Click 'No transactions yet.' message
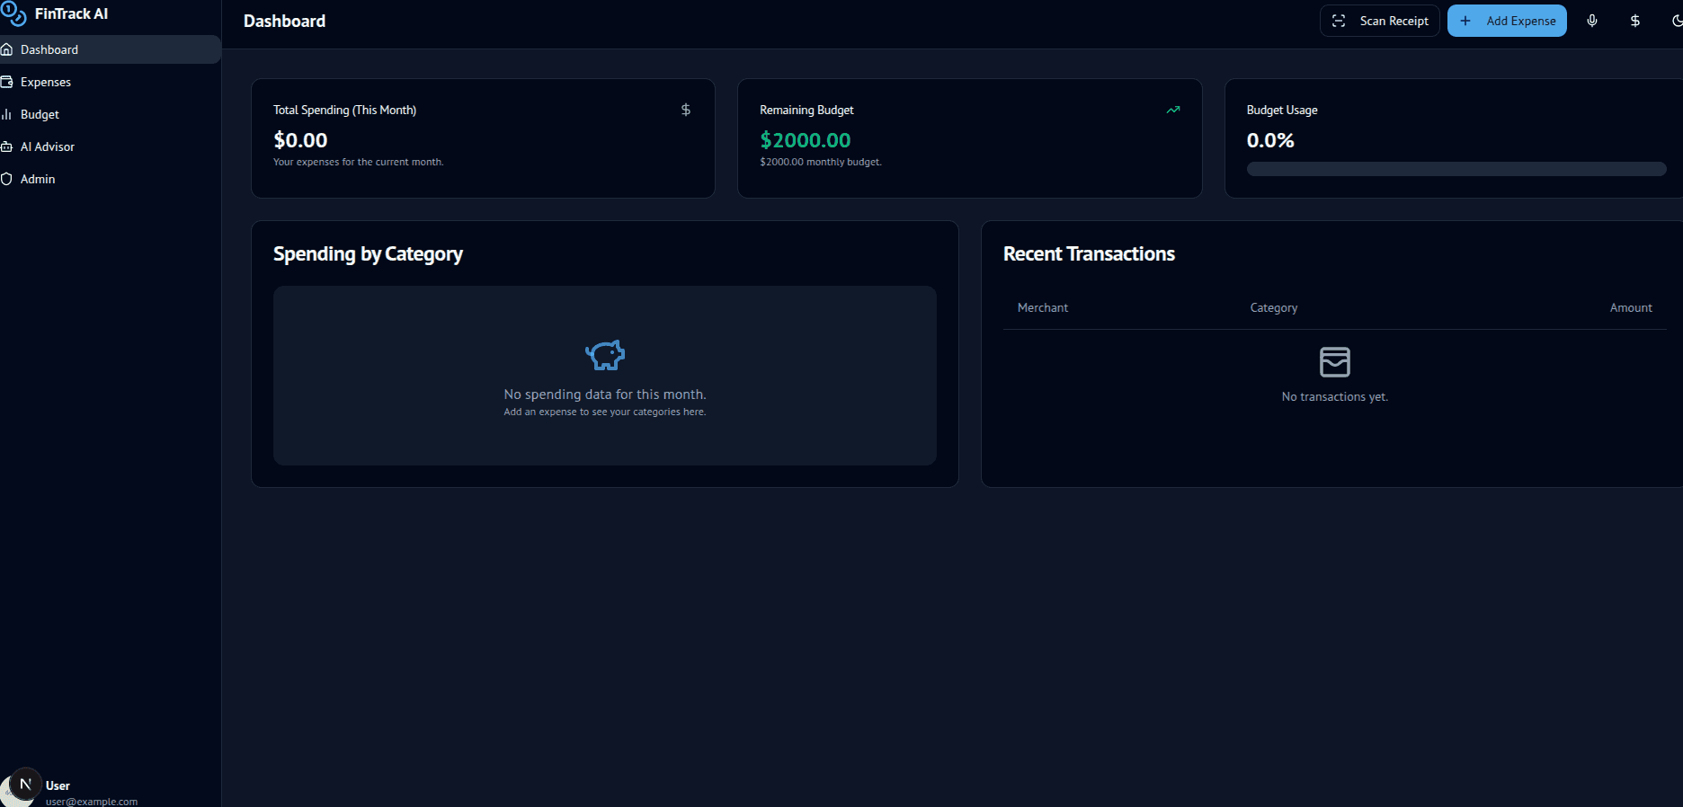Image resolution: width=1683 pixels, height=807 pixels. (1335, 396)
